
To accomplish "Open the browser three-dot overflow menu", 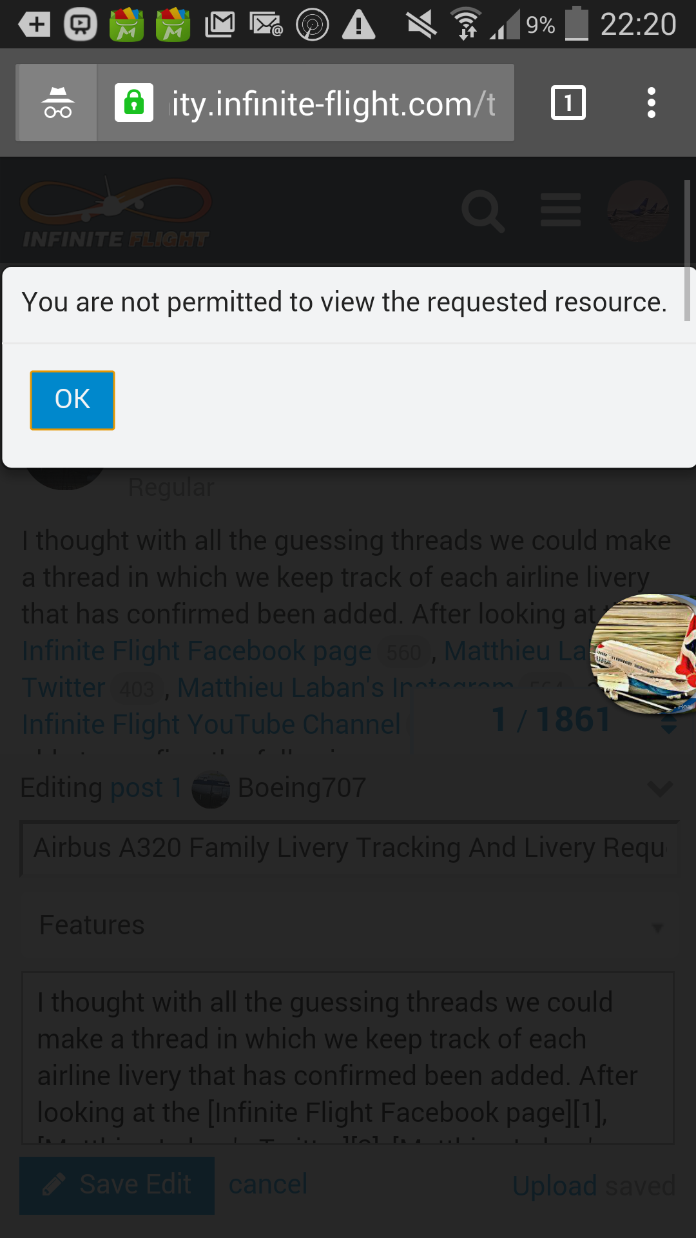I will 652,103.
